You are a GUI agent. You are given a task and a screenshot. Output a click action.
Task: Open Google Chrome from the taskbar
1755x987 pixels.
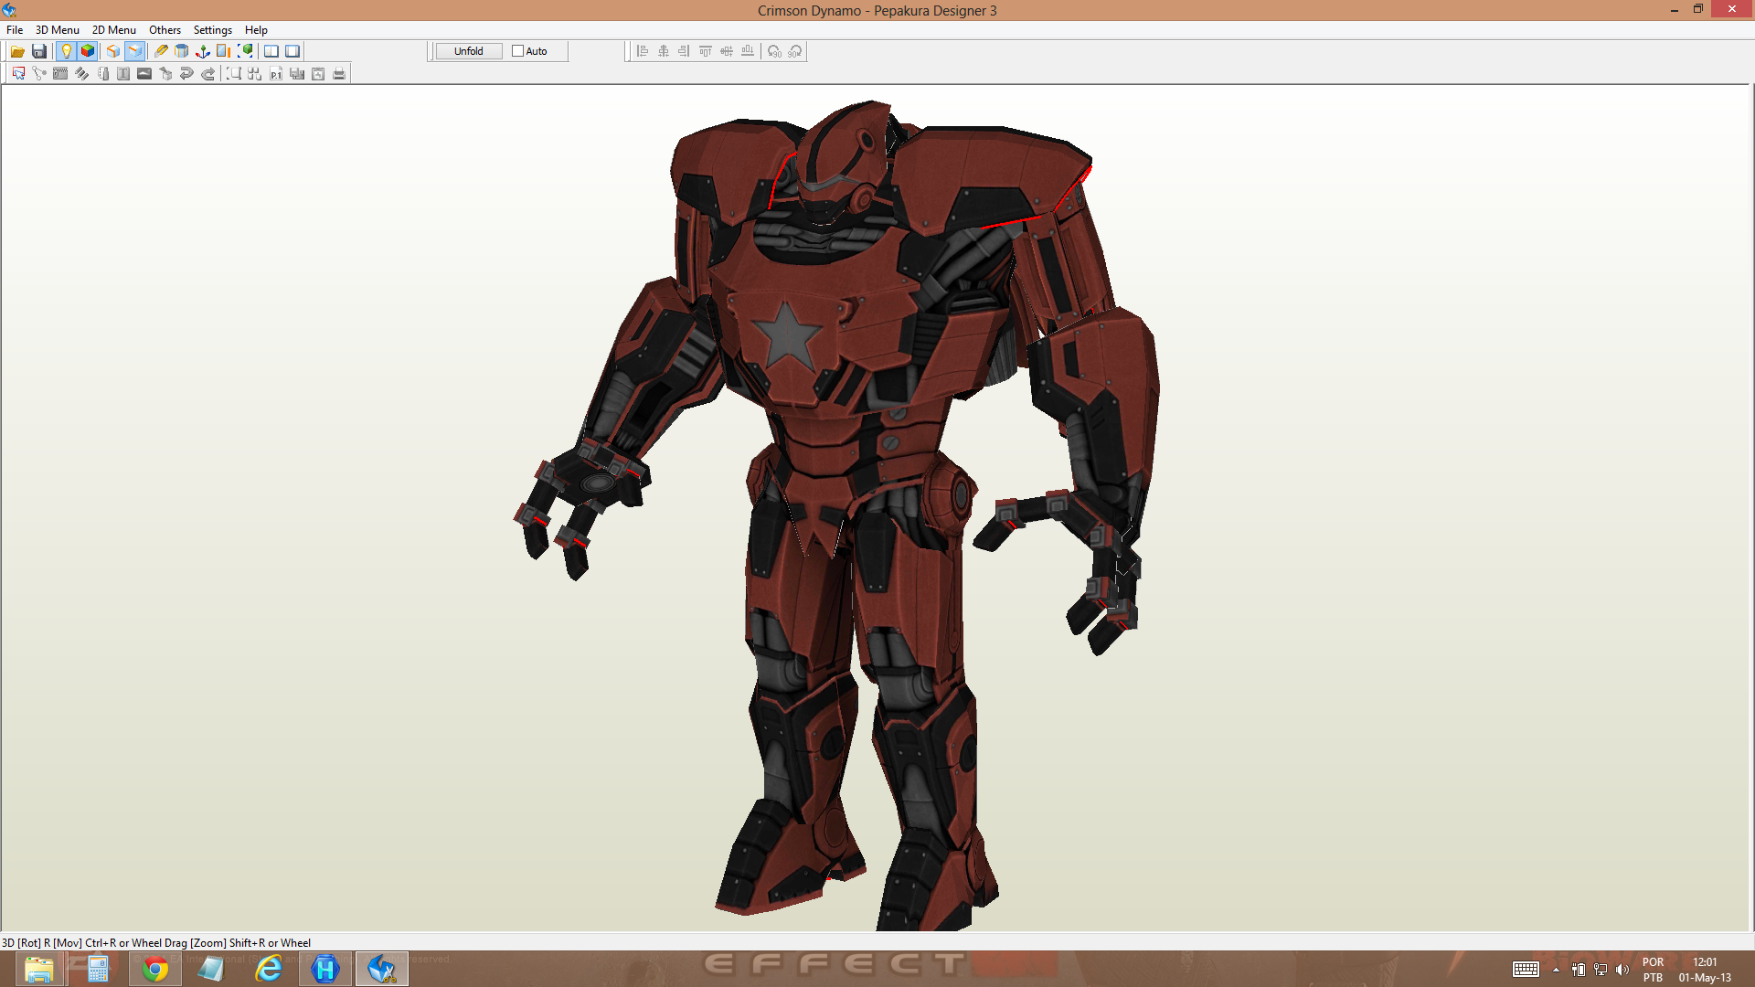154,969
